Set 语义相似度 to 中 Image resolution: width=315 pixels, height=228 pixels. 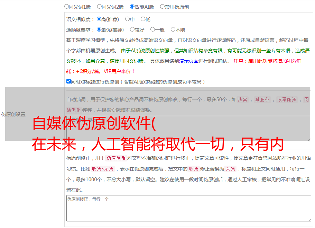tap(127, 19)
